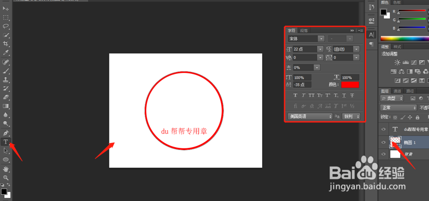The width and height of the screenshot is (429, 201).
Task: Add a Levels adjustment
Action: click(x=405, y=62)
